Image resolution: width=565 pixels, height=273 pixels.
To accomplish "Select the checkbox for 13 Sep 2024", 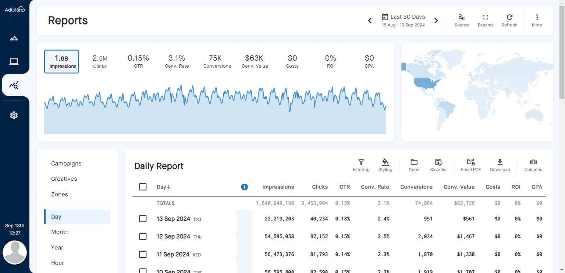I will (143, 219).
